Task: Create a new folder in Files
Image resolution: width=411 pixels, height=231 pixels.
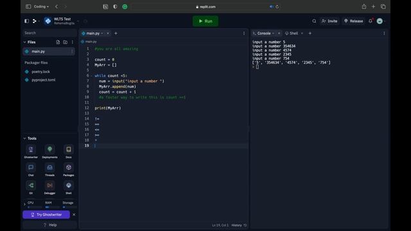Action: 65,42
